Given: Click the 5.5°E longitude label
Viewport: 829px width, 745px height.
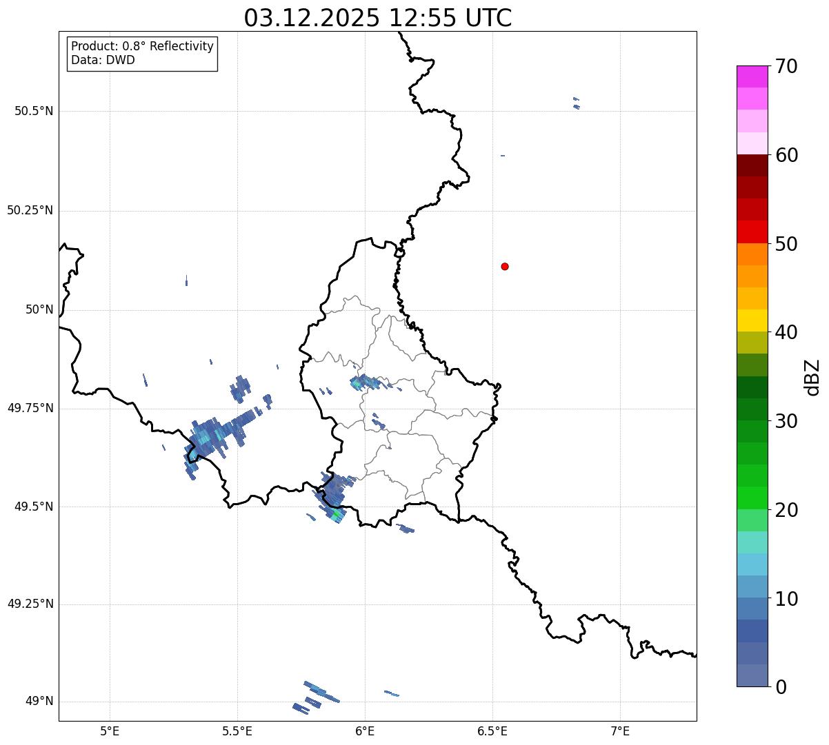Looking at the screenshot, I should 237,731.
